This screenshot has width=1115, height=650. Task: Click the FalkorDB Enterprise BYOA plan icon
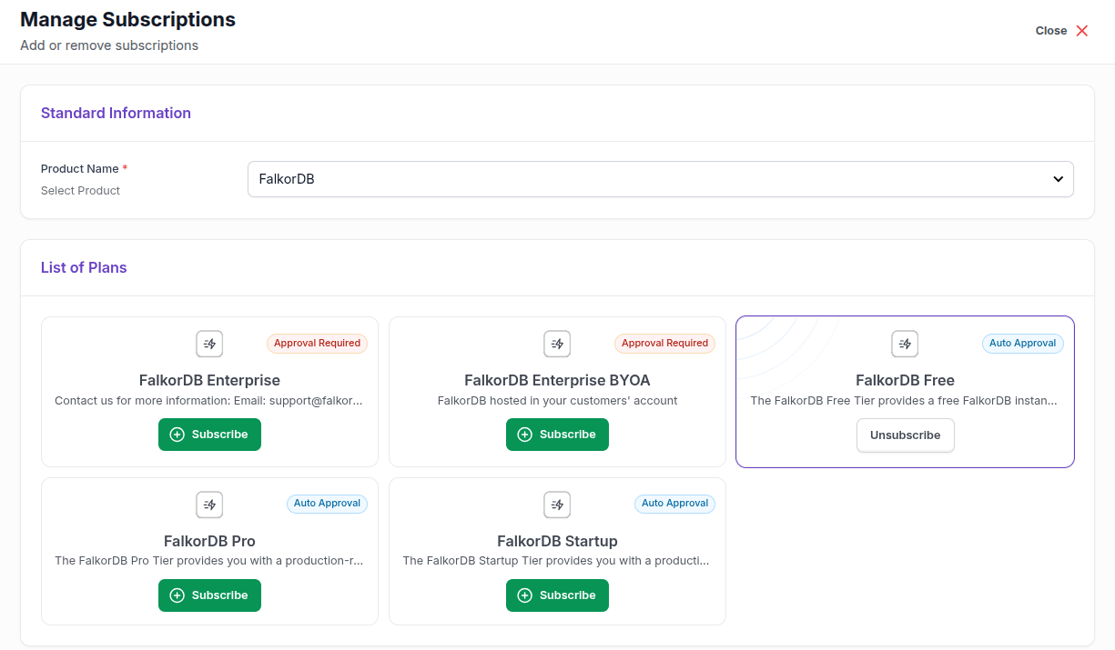557,344
